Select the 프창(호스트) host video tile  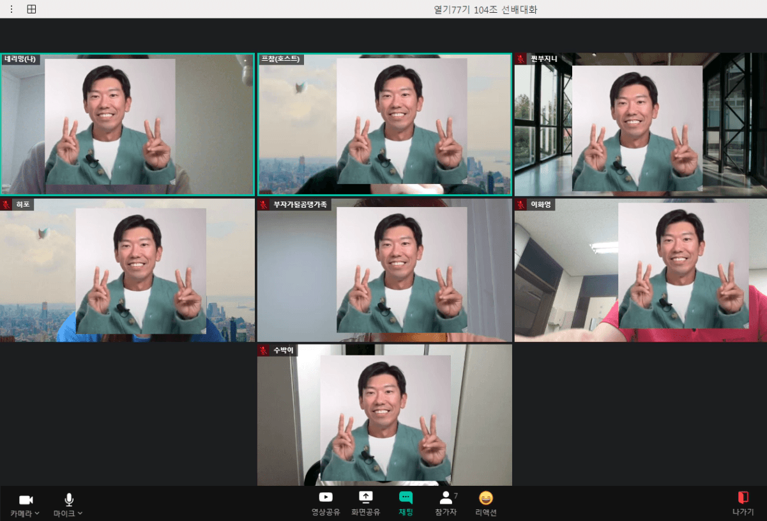[x=384, y=124]
